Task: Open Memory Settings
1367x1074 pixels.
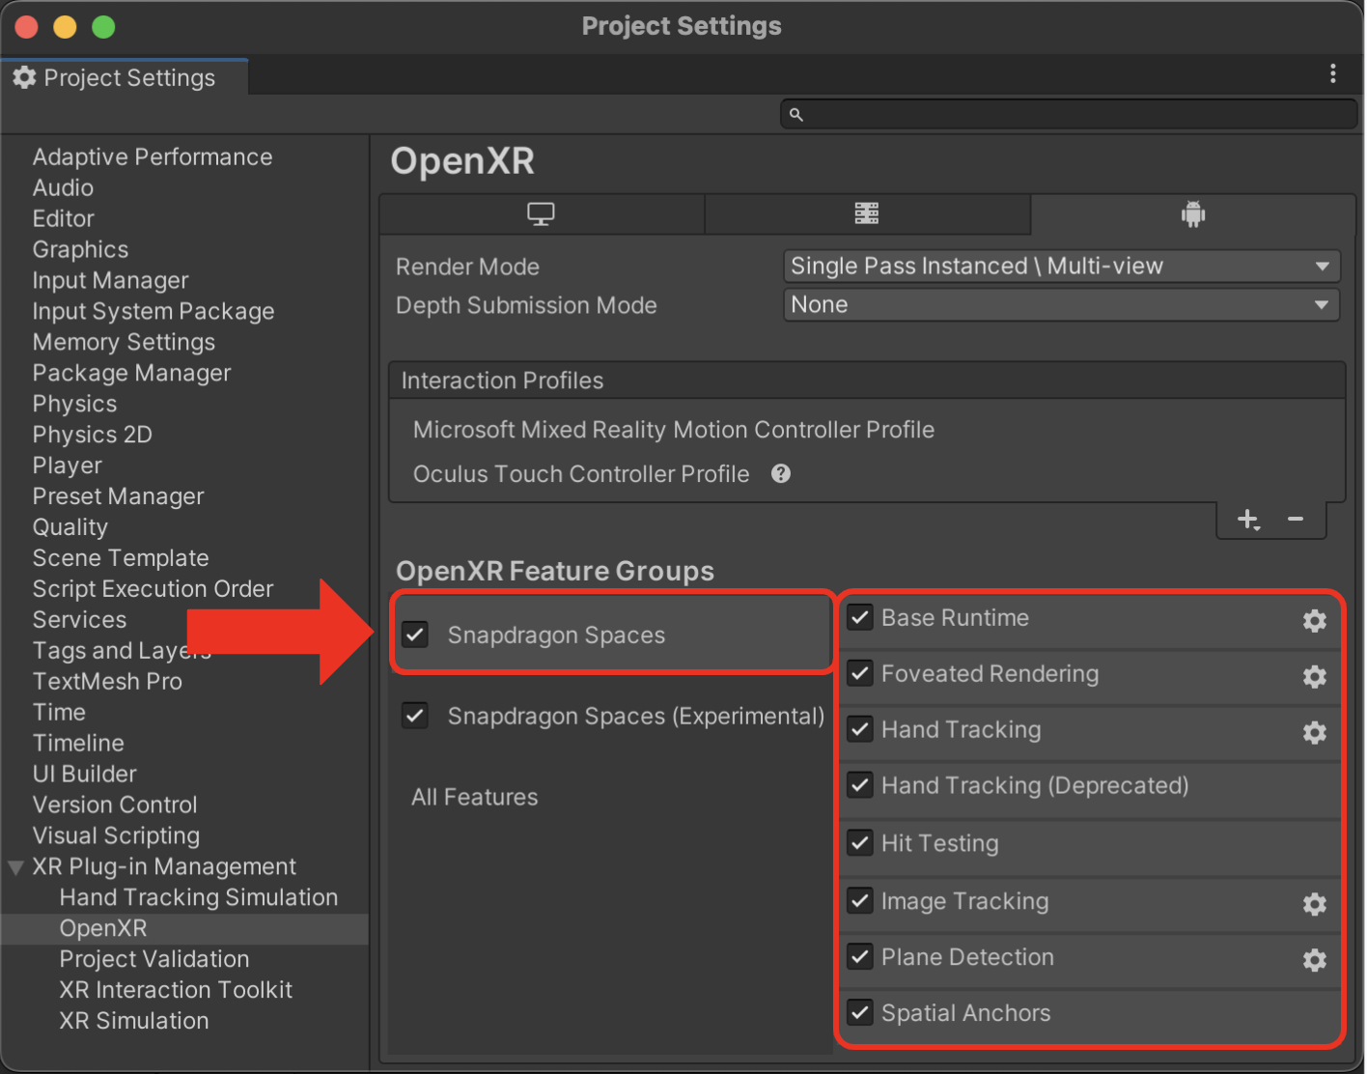Action: [124, 342]
